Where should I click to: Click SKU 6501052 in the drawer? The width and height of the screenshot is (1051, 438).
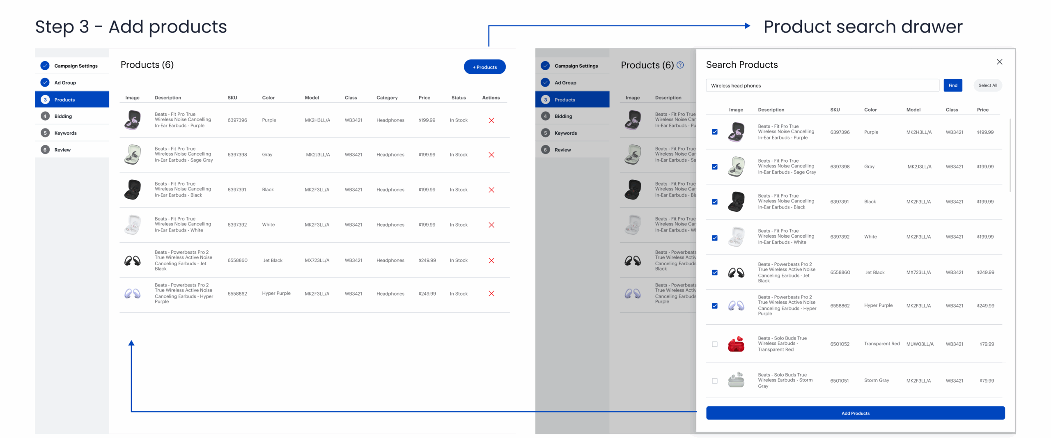tap(840, 344)
